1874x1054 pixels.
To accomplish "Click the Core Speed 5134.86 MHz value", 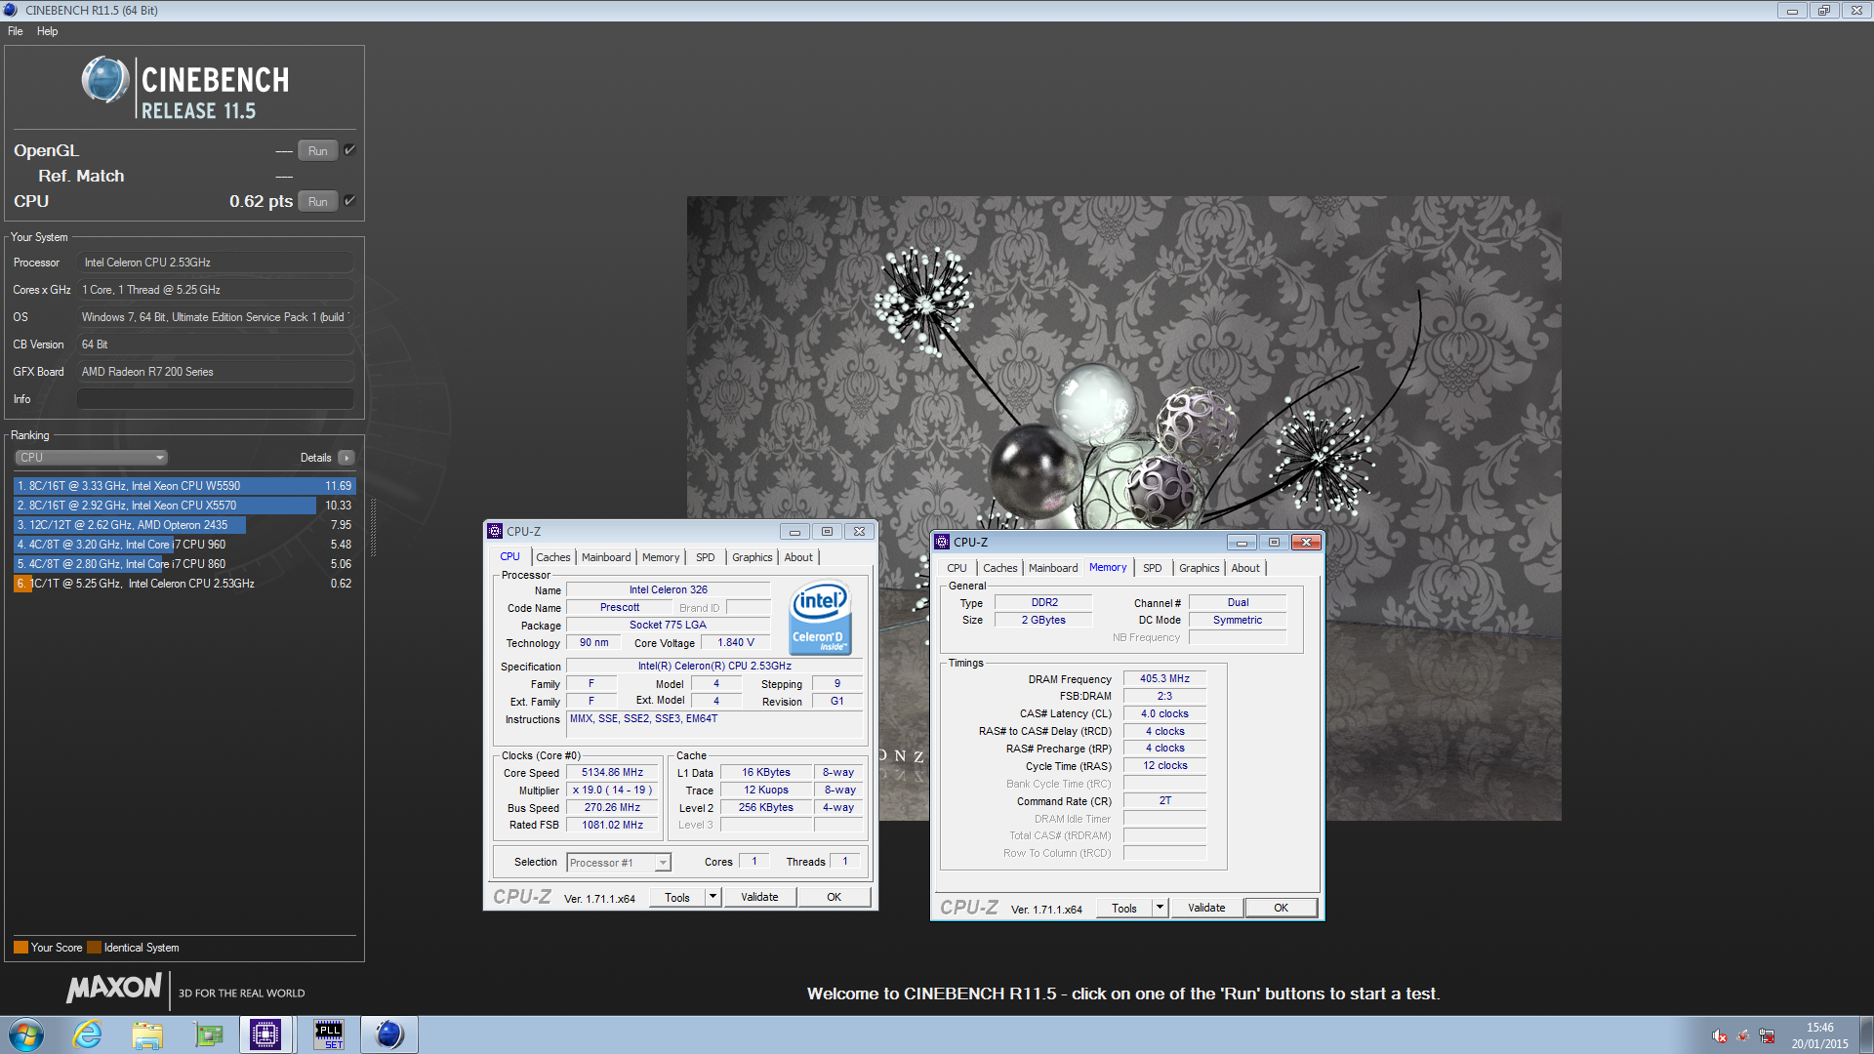I will click(x=613, y=772).
